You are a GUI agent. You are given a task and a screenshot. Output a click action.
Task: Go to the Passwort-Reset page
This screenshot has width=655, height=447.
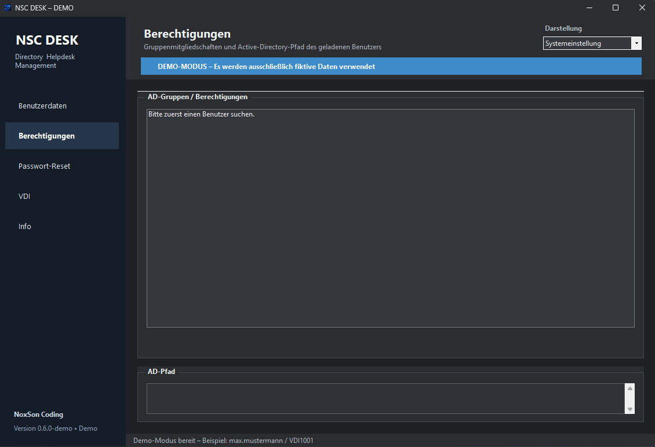pos(62,166)
